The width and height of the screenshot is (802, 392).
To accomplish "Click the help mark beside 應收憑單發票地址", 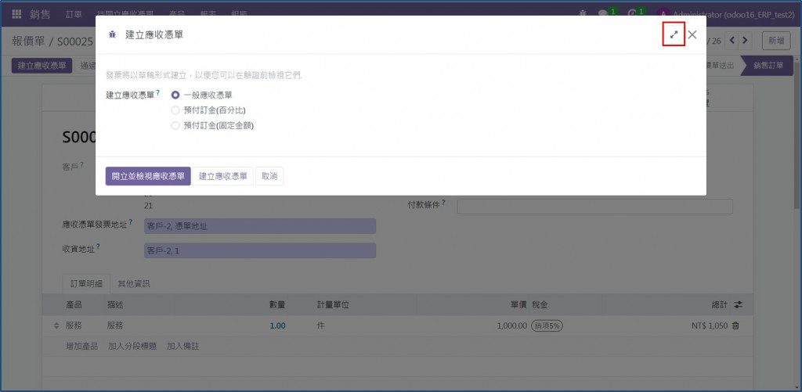I will (131, 221).
